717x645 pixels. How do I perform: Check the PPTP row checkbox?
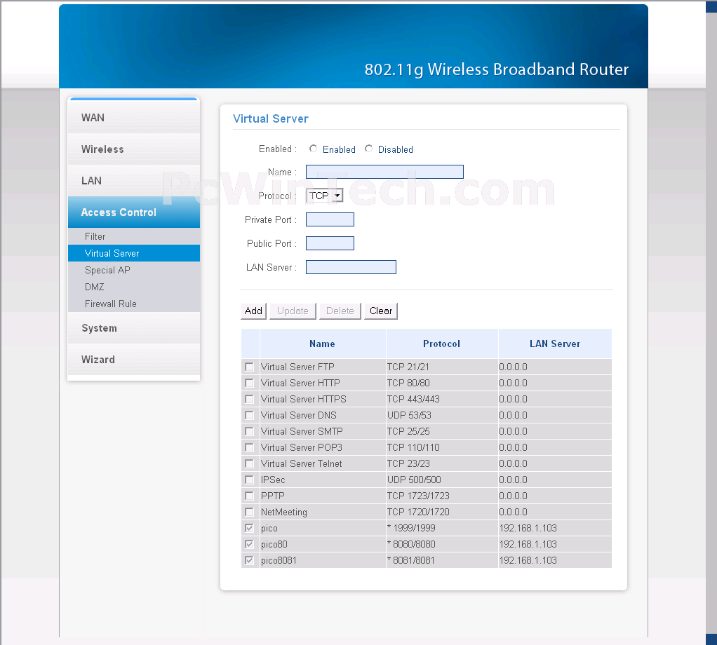click(x=249, y=496)
